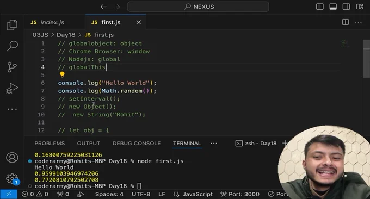Switch to the OUTPUT panel tab

pyautogui.click(x=89, y=144)
